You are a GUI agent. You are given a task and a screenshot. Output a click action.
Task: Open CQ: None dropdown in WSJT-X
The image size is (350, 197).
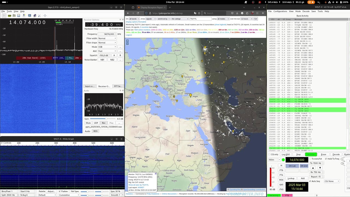click(332, 181)
